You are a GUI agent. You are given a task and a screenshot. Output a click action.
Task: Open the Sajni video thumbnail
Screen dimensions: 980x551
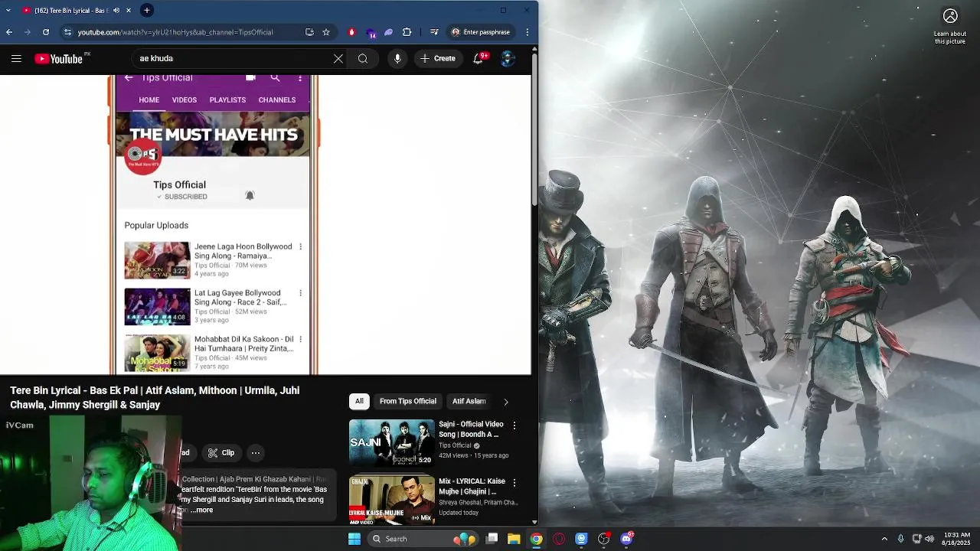pyautogui.click(x=391, y=442)
